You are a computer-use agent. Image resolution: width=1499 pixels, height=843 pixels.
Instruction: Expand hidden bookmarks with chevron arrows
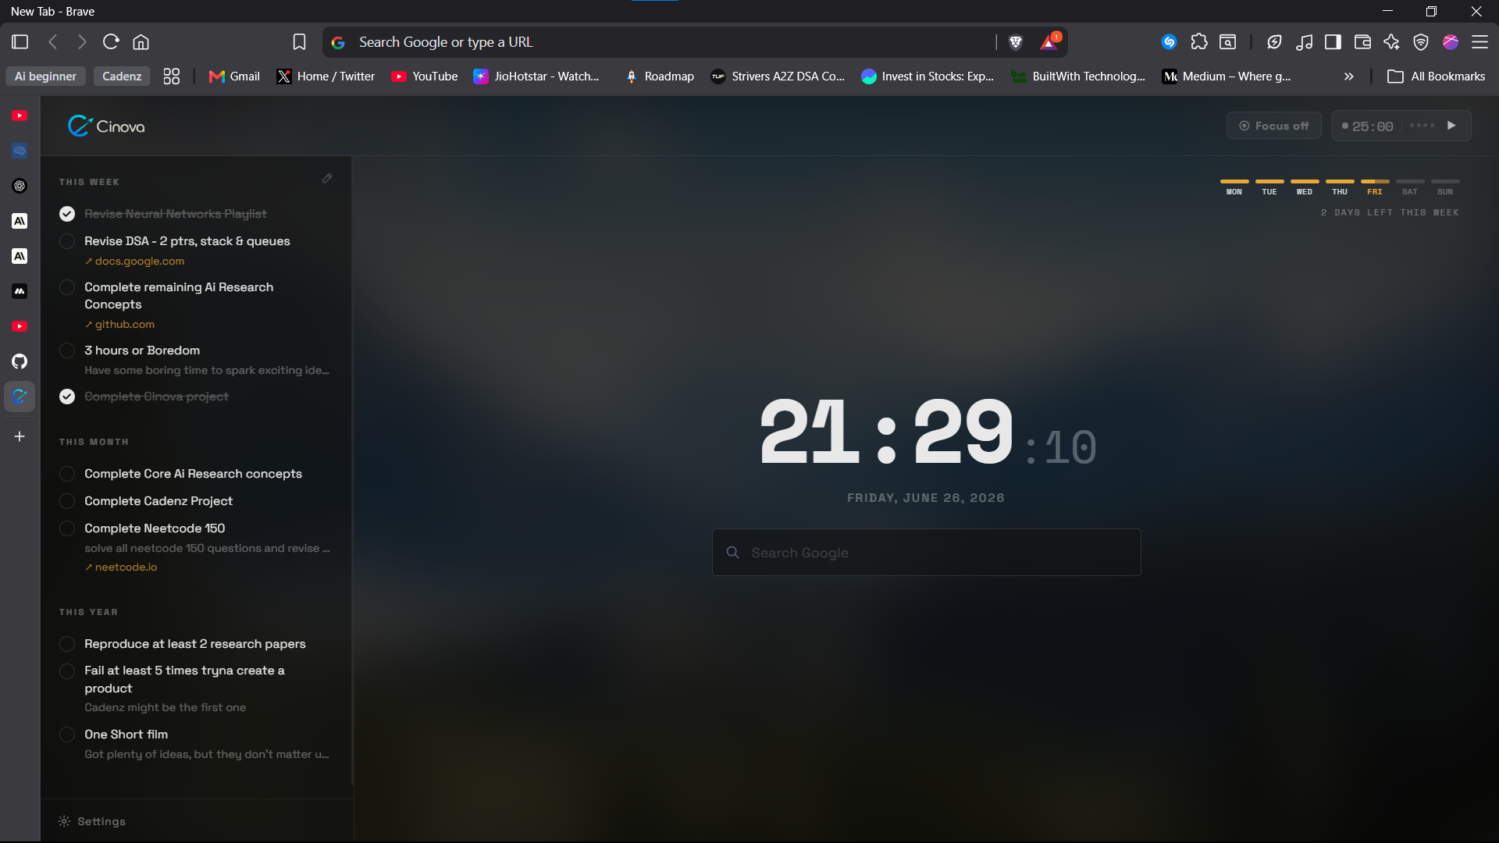pos(1348,76)
